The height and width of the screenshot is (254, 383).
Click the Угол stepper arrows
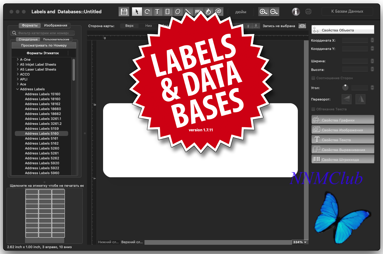372,88
